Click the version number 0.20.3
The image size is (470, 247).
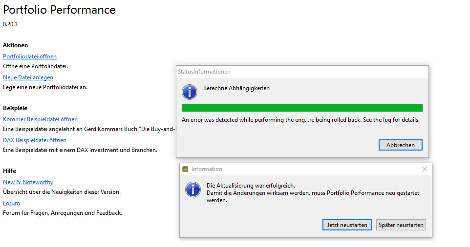click(10, 24)
